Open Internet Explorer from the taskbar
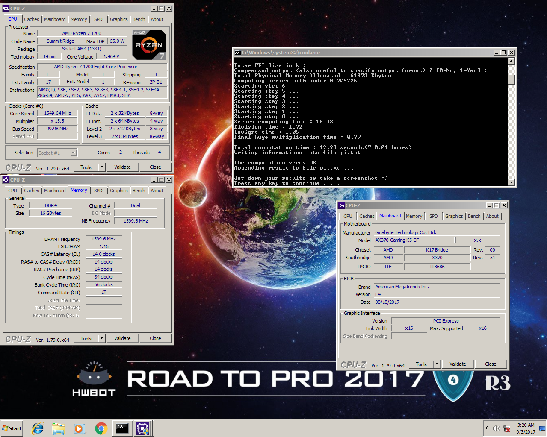 pyautogui.click(x=38, y=428)
